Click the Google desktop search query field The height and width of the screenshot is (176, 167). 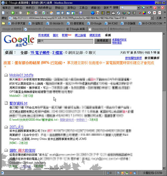tap(65, 41)
